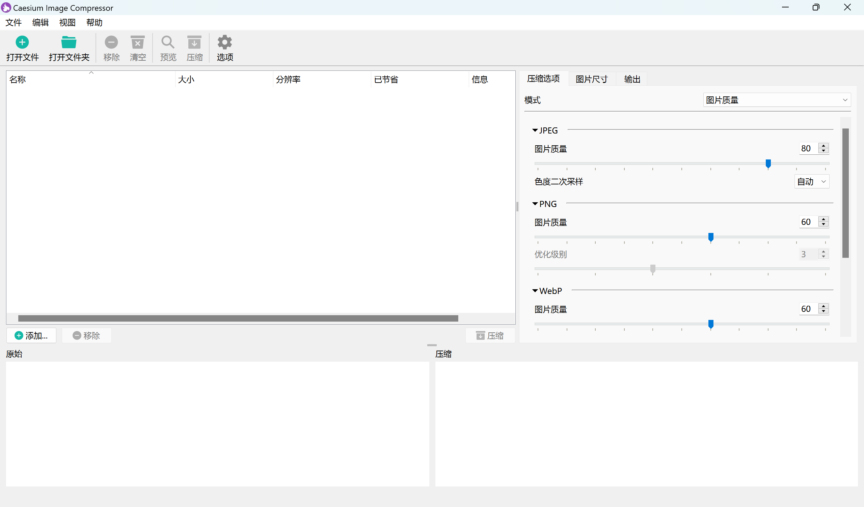Switch to the 图片尺寸 tab
The image size is (864, 507).
pyautogui.click(x=591, y=79)
